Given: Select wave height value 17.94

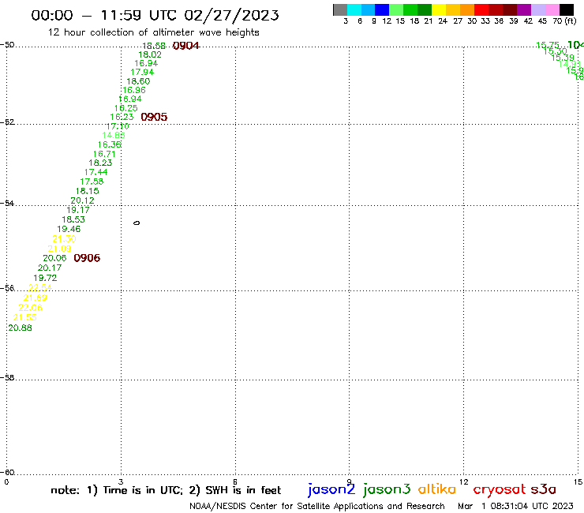Looking at the screenshot, I should tap(142, 72).
